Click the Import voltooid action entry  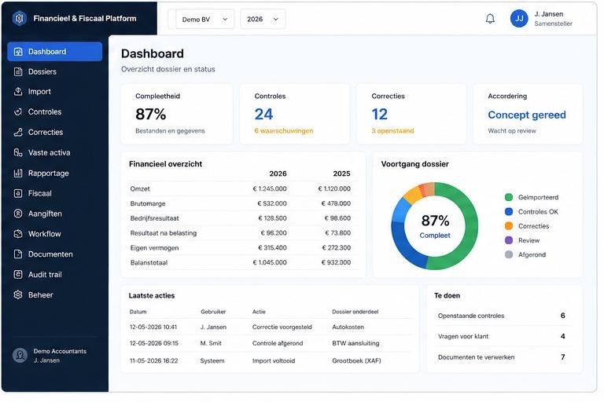coord(274,361)
